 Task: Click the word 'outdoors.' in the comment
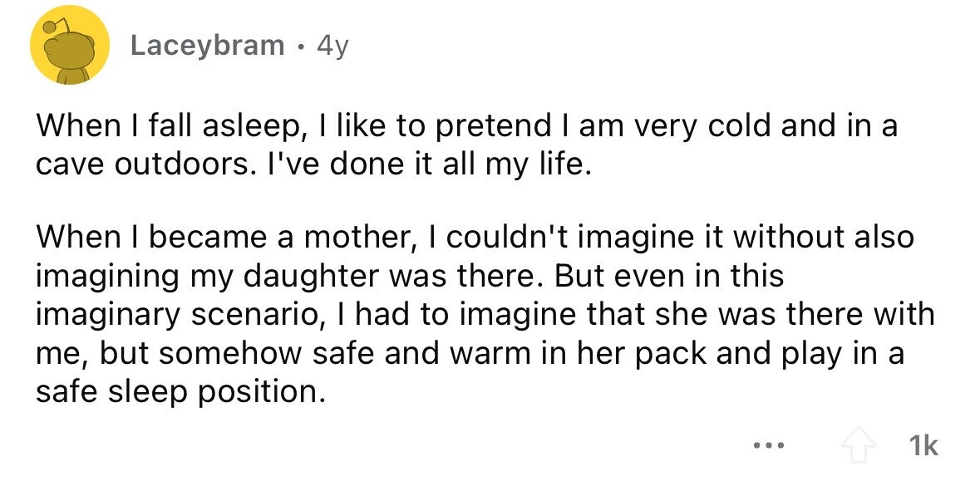(166, 165)
